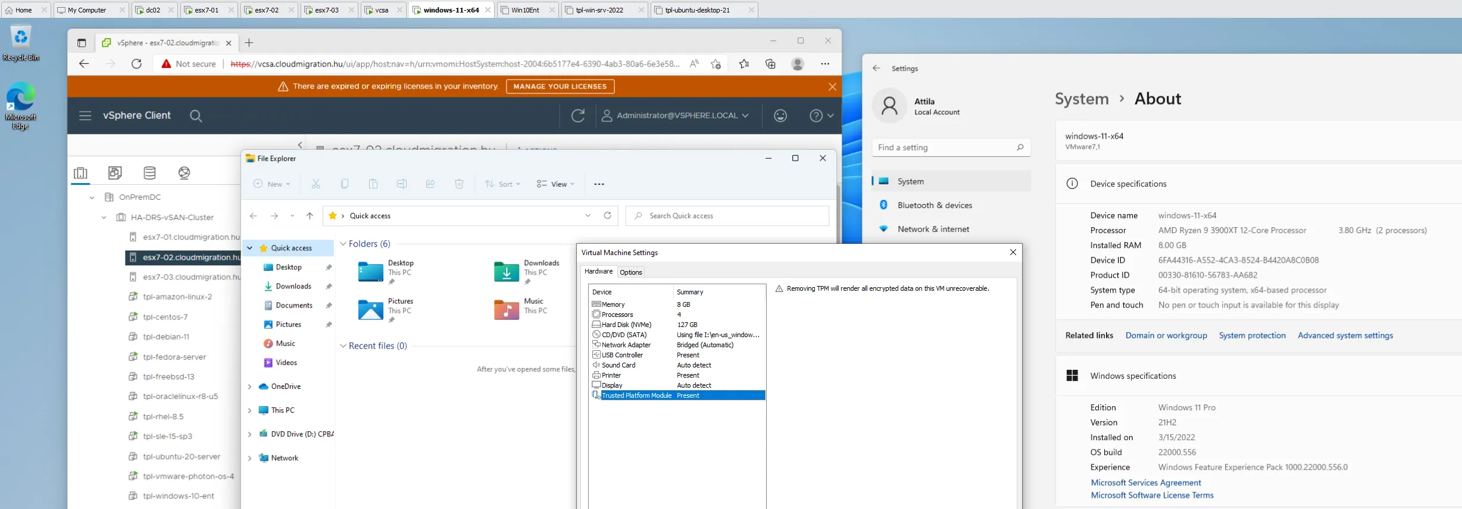Switch to the esx7-01 VM tab
This screenshot has height=509, width=1462.
(x=208, y=10)
